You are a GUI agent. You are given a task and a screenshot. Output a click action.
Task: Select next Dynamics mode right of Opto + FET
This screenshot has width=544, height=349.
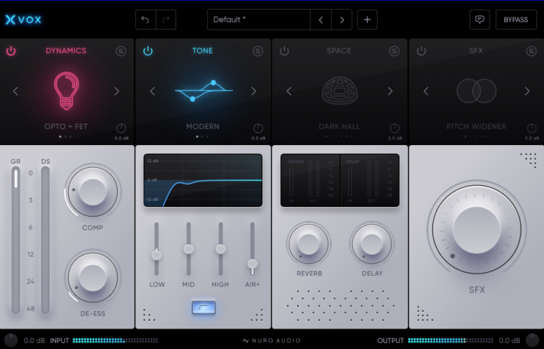[116, 91]
